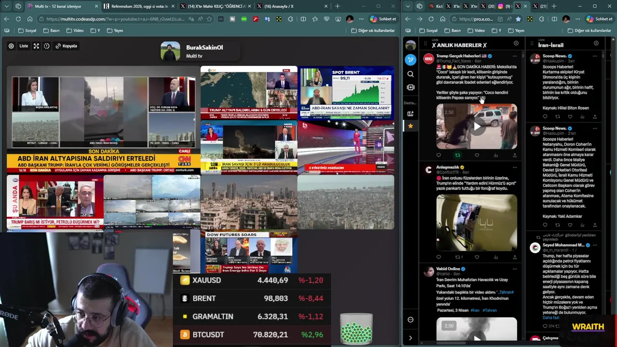Viewport: 617px width, 347px height.
Task: Switch to Mahir KILIÇ X tab
Action: coord(216,6)
